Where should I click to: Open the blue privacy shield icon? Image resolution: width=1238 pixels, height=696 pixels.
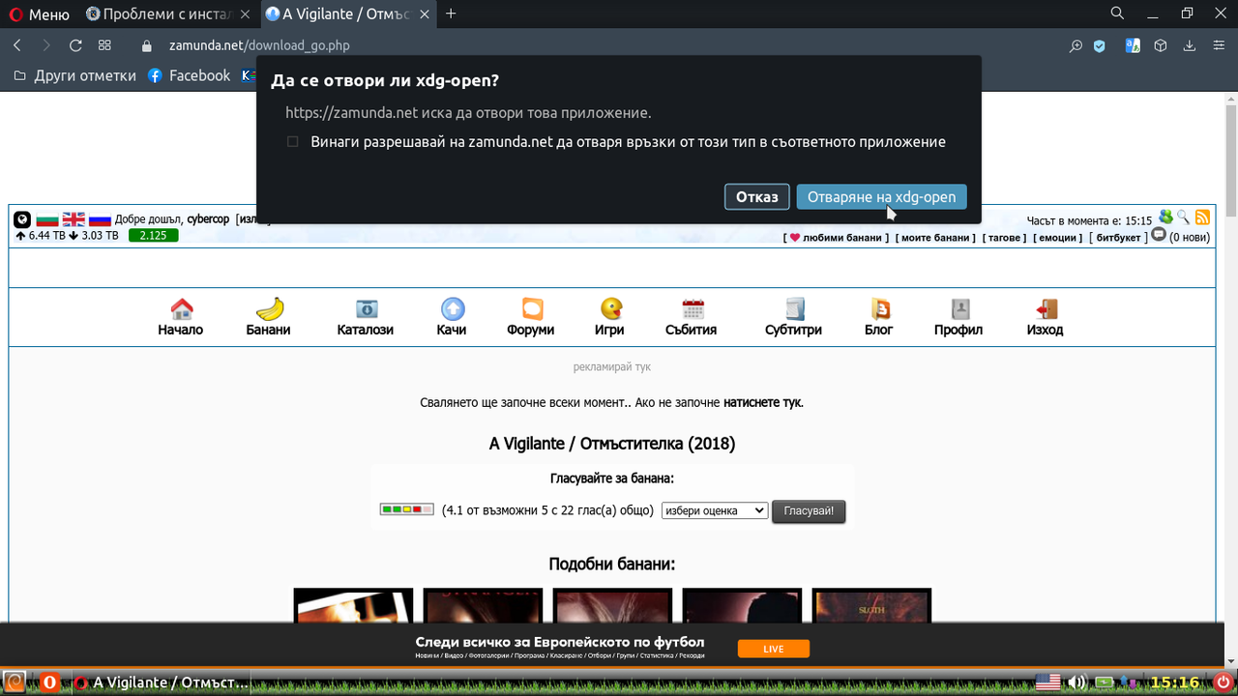1100,45
